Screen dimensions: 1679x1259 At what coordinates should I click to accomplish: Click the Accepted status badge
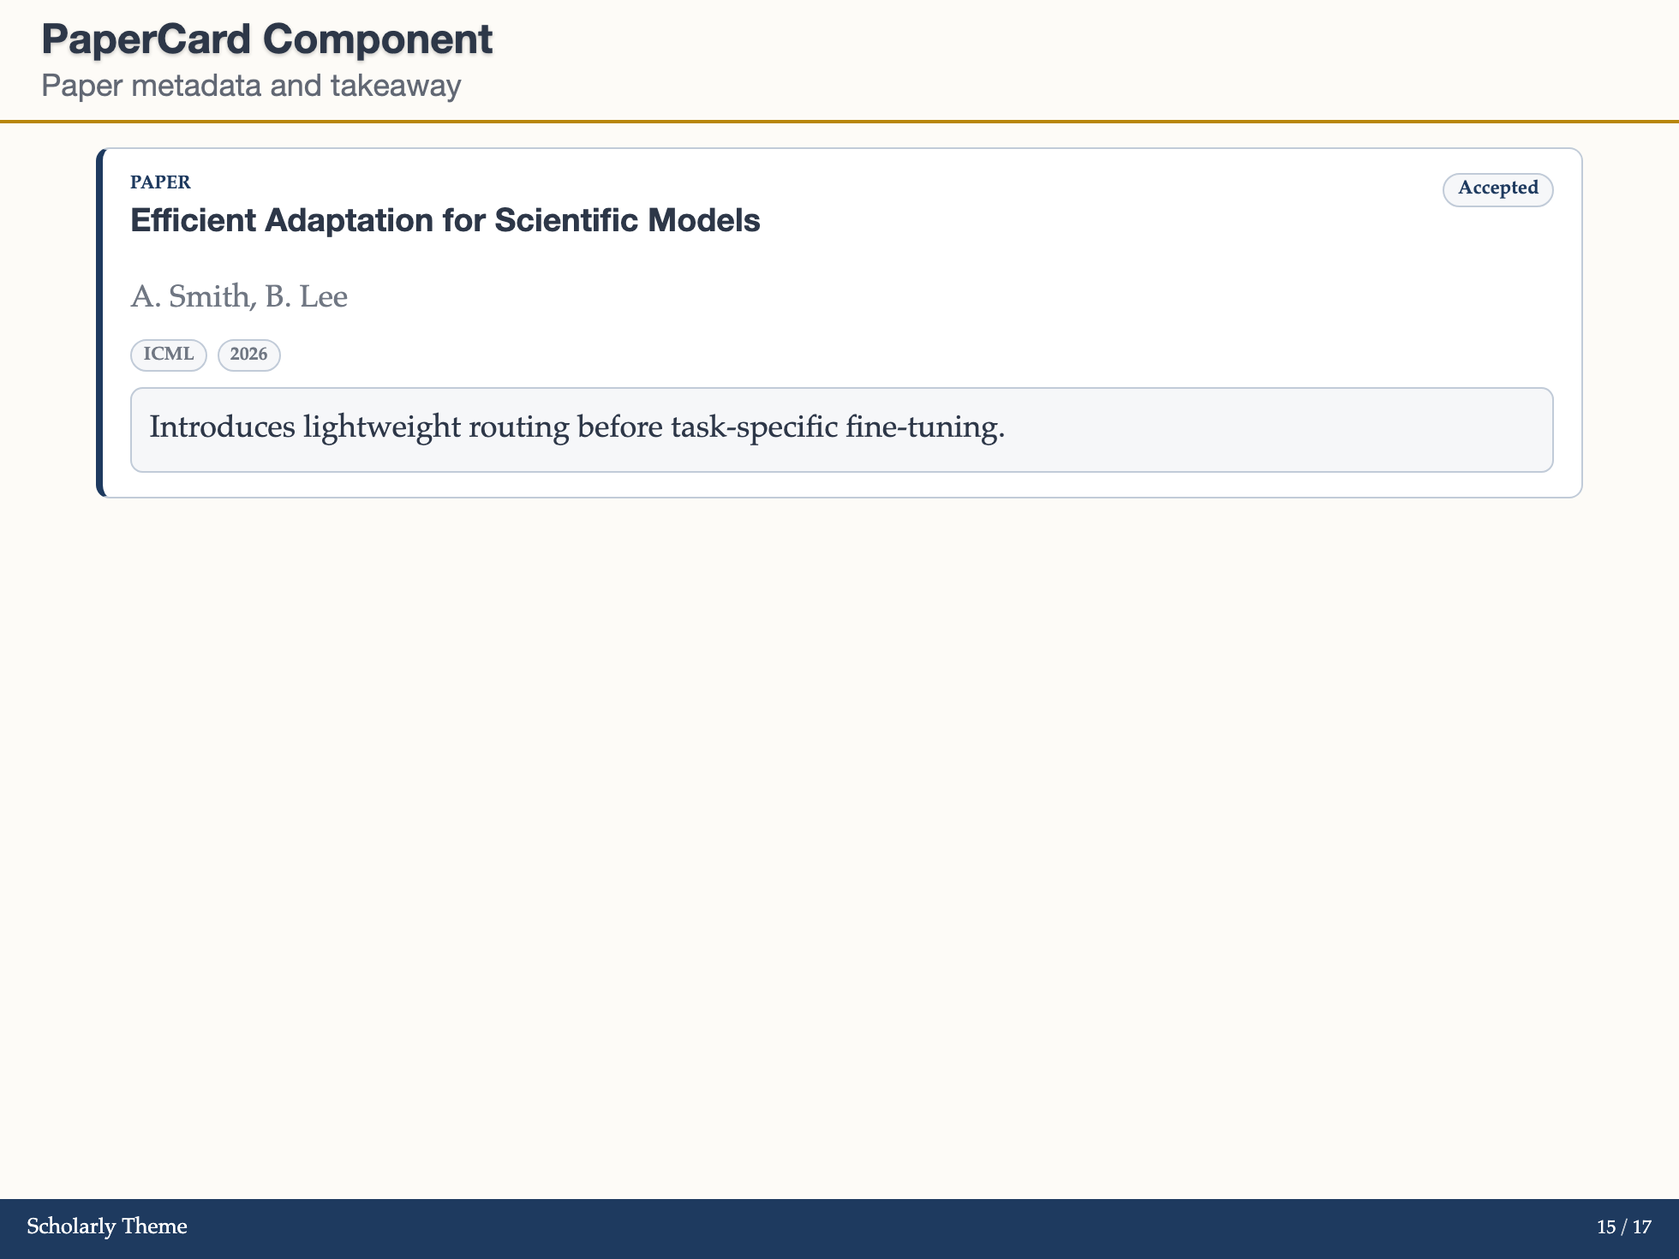click(1497, 189)
